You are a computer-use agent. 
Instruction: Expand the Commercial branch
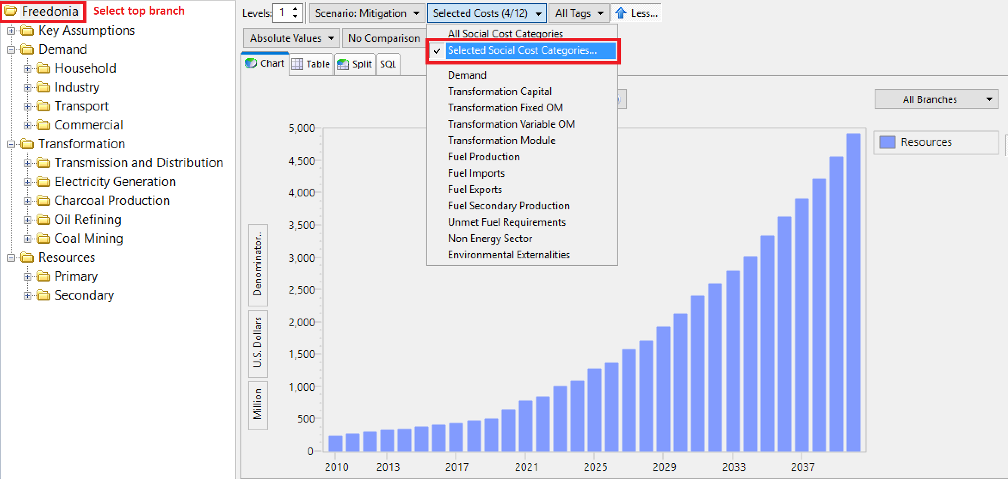pyautogui.click(x=28, y=126)
